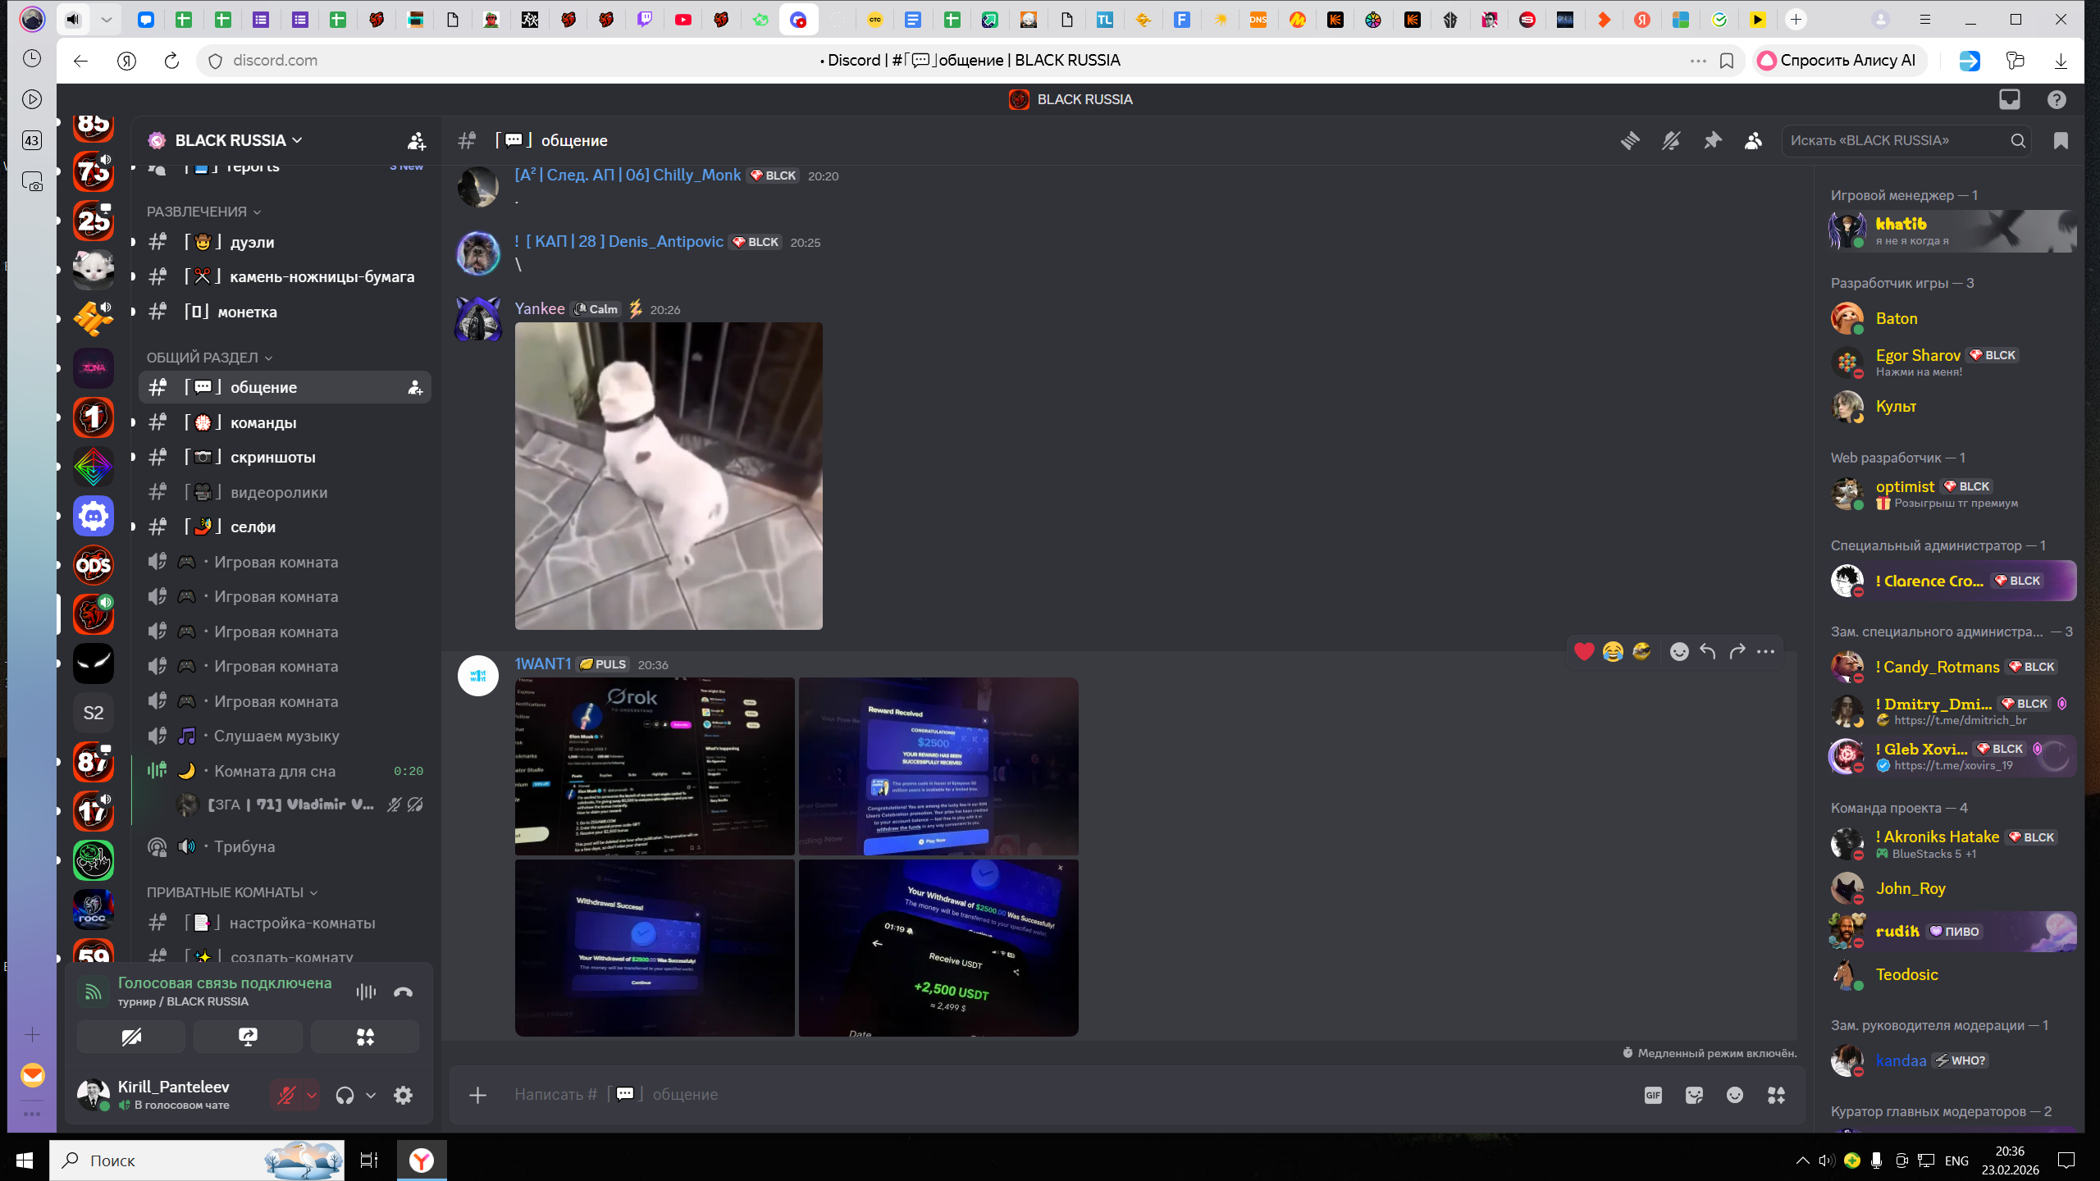Image resolution: width=2100 pixels, height=1181 pixels.
Task: Click Yankee username in chat
Action: coord(539,308)
